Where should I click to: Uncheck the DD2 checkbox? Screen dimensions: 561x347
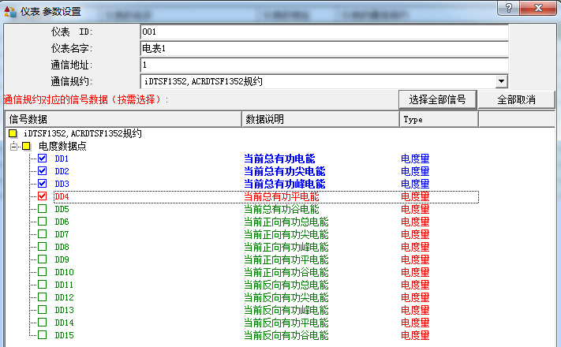[43, 171]
